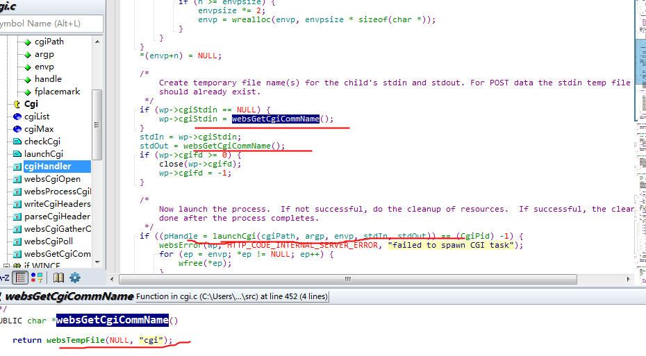
Task: Toggle A-Z alphabetical symbol sorting
Action: coord(4,278)
